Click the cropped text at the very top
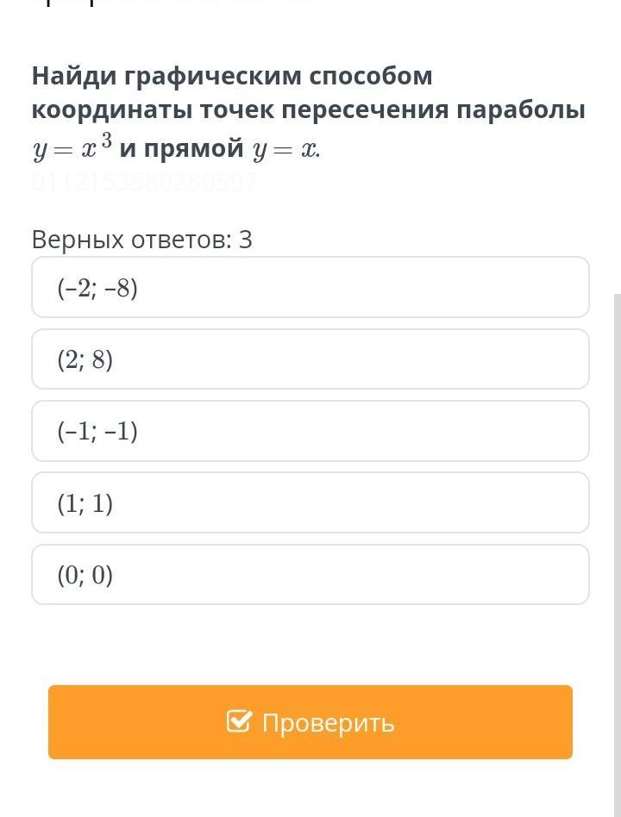Image resolution: width=621 pixels, height=817 pixels. (x=172, y=2)
